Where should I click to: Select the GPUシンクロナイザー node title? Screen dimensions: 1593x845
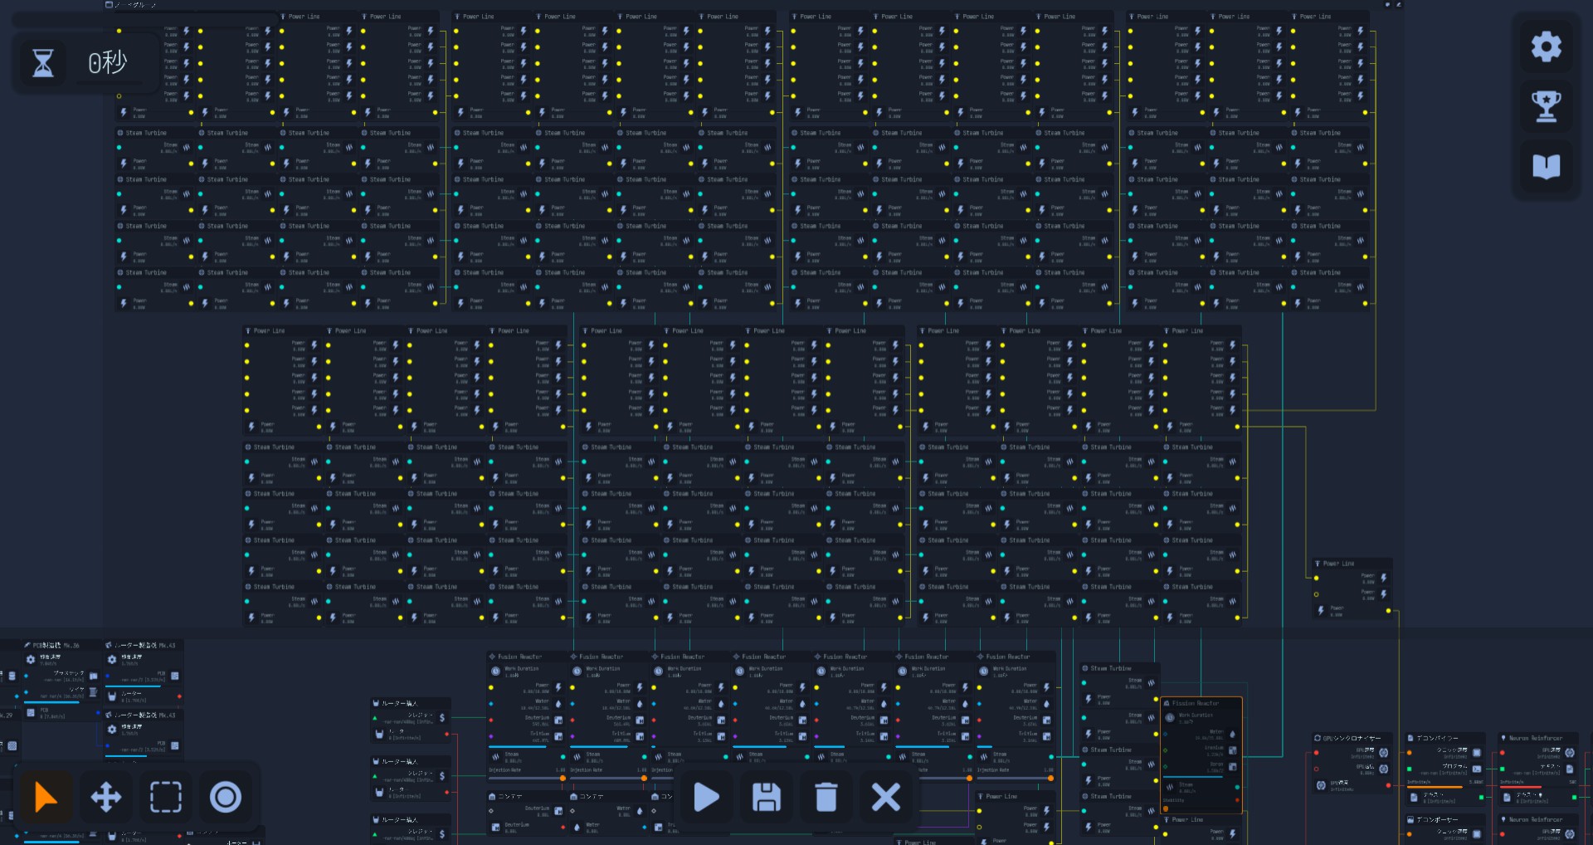tap(1352, 738)
